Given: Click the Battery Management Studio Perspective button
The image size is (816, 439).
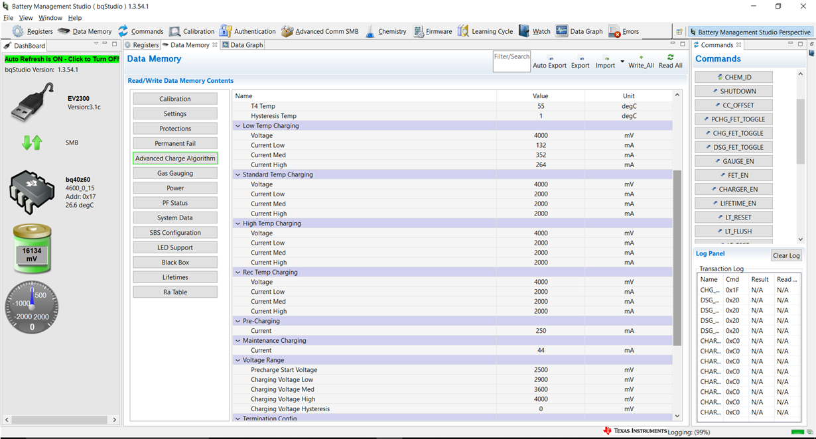Looking at the screenshot, I should pos(750,32).
